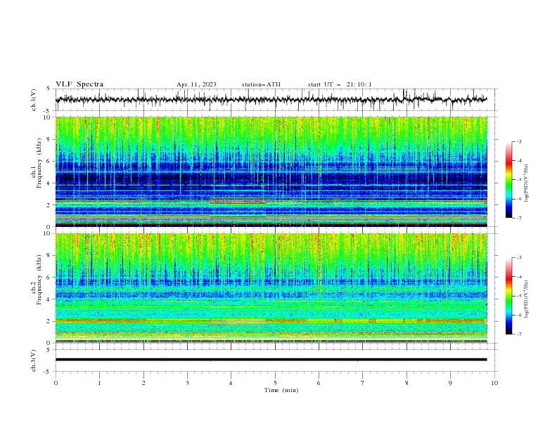Click the "-3" label on ch.1 color bar
This screenshot has height=430, width=557.
[518, 141]
